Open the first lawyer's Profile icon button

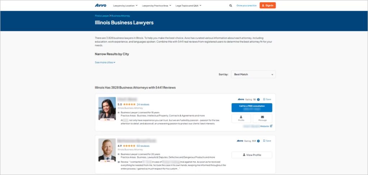point(241,118)
